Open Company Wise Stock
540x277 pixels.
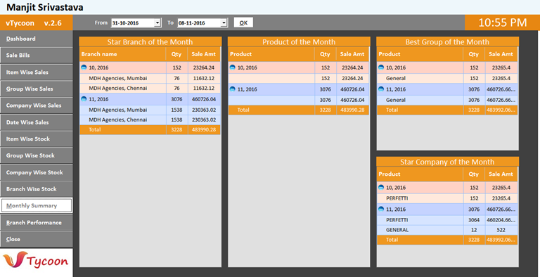pos(36,173)
